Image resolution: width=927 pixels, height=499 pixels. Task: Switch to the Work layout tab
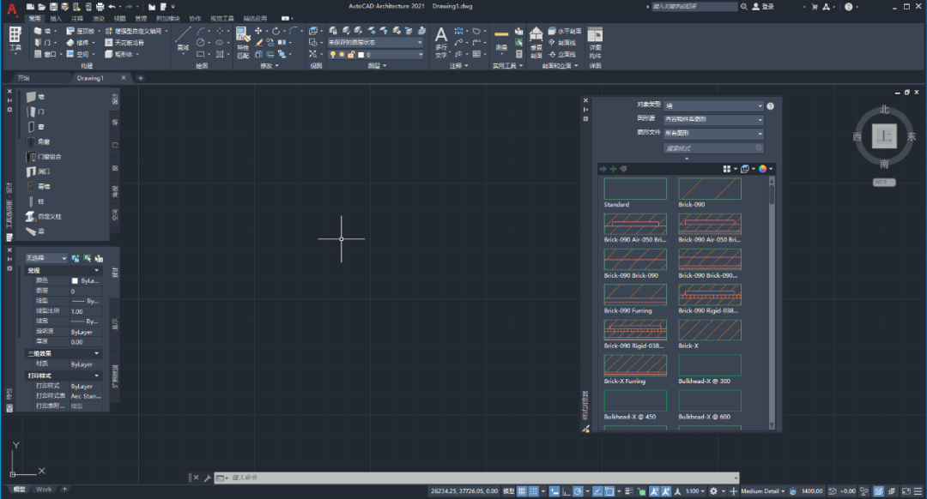pyautogui.click(x=44, y=490)
